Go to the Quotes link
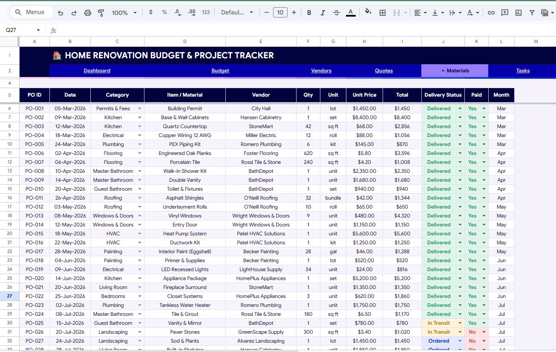Screen dimensions: 556x352 [x=384, y=71]
